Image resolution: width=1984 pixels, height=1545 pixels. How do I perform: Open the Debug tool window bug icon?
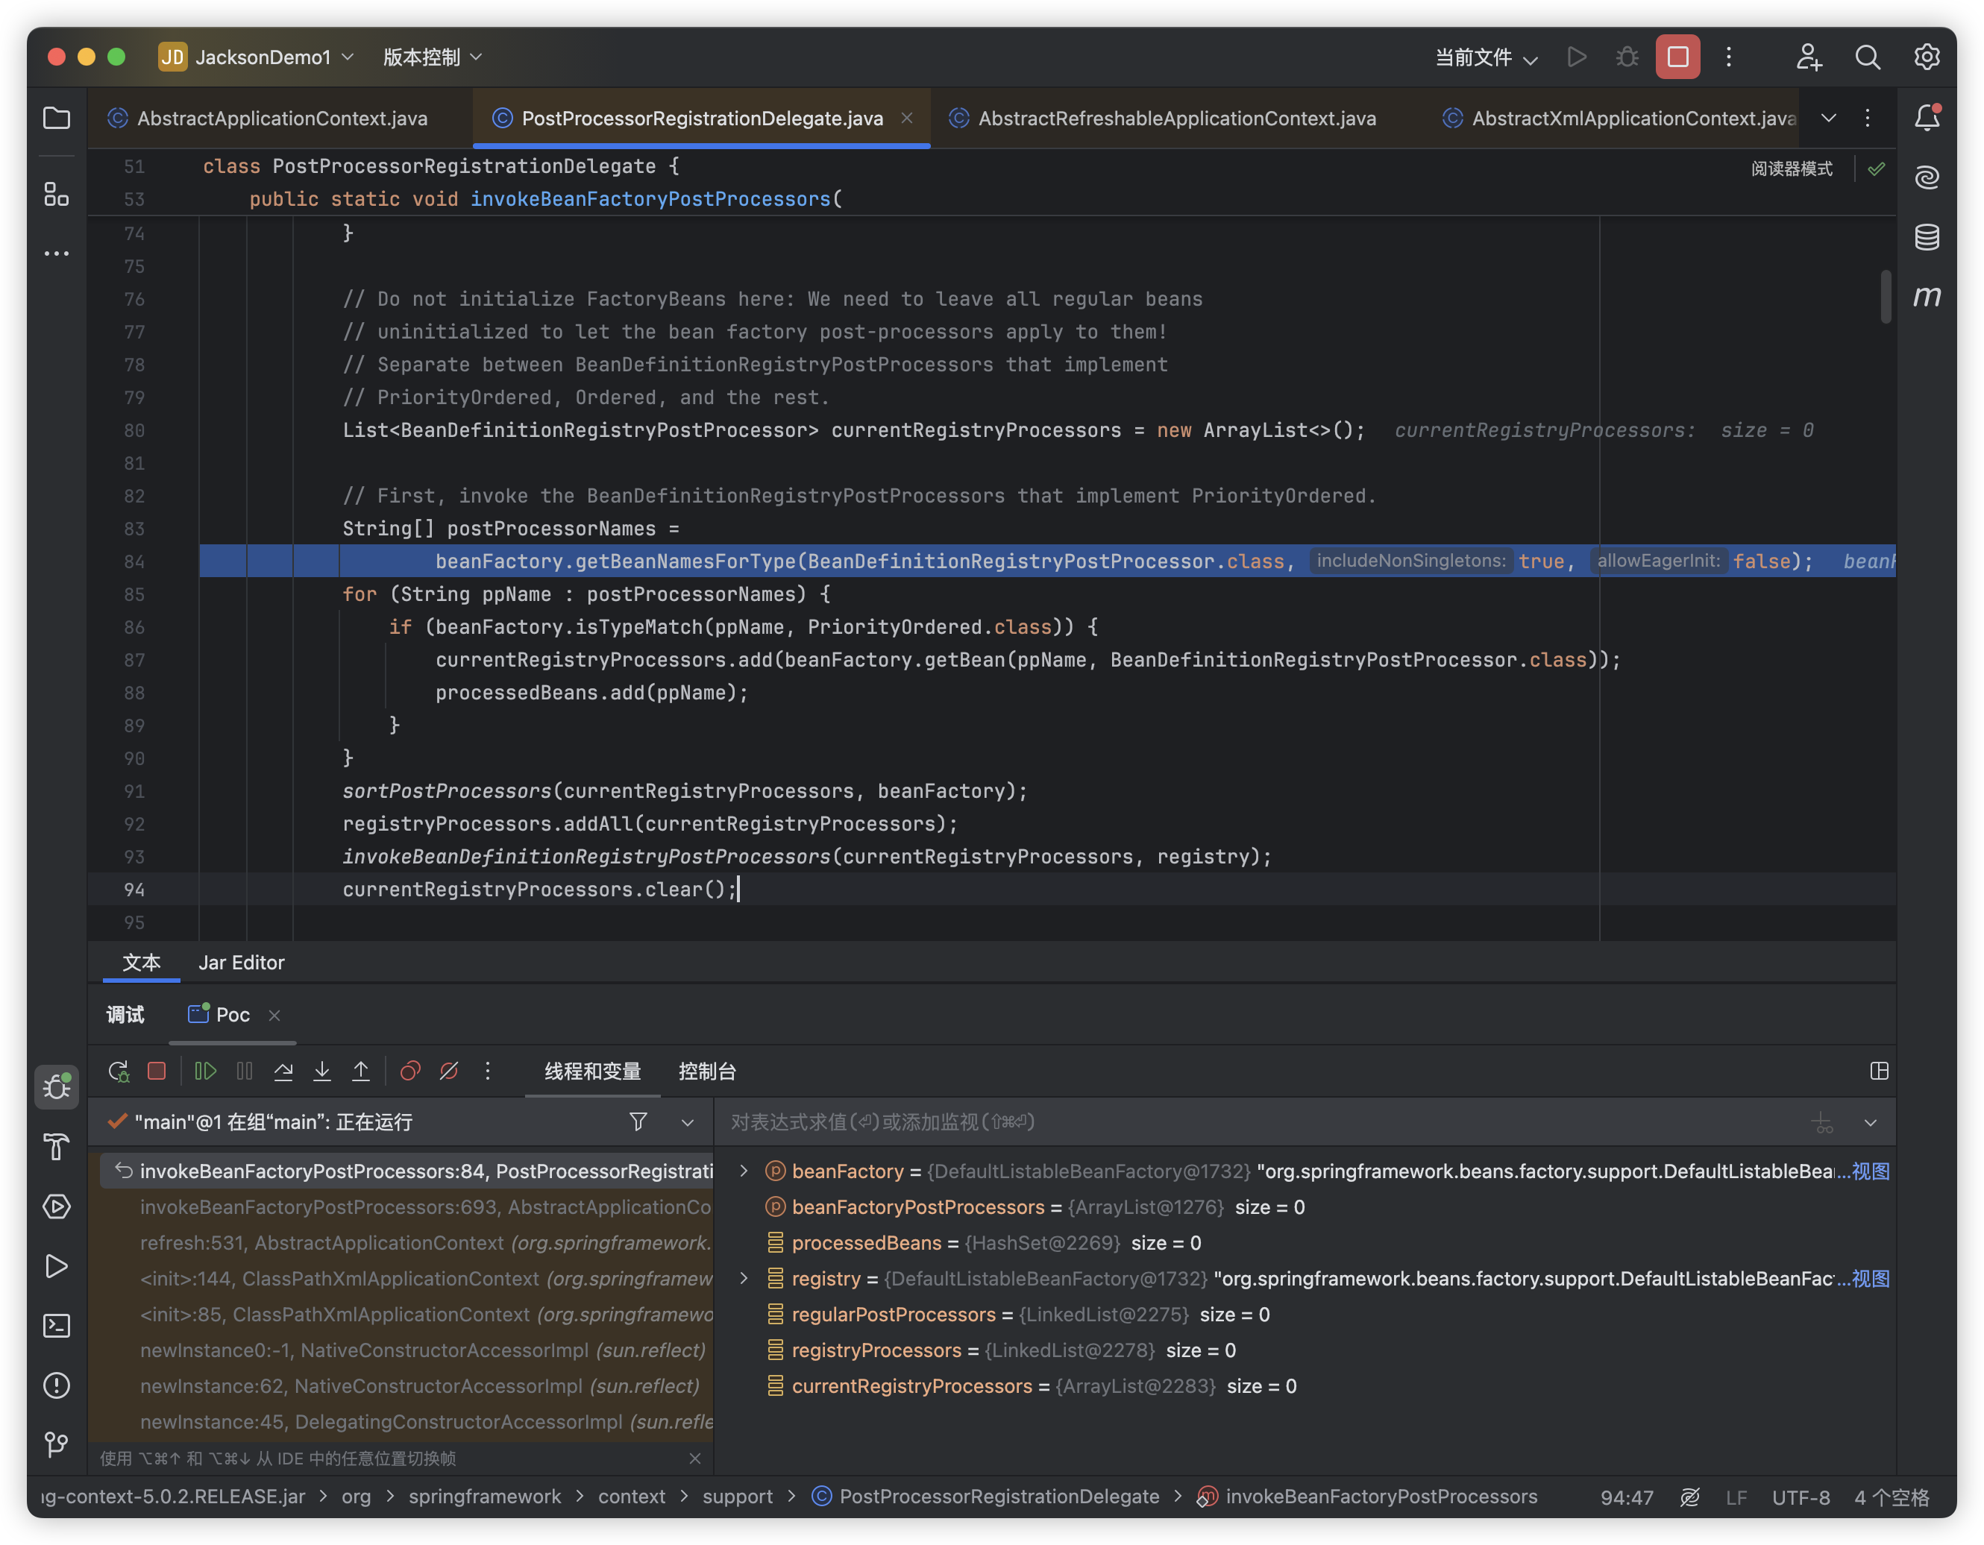[57, 1086]
